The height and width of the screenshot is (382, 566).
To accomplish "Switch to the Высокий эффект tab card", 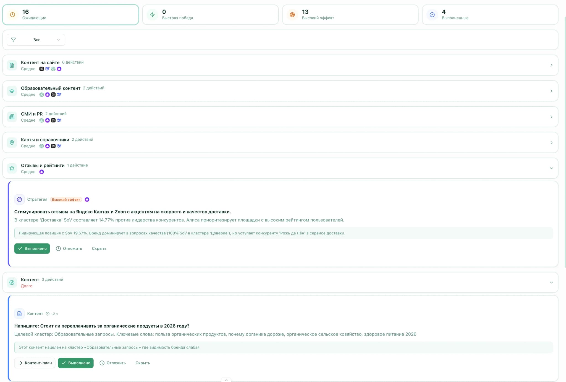I will [350, 15].
